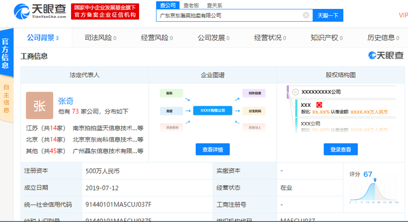Click the 天眼一下 search button
This screenshot has height=222, width=408.
pyautogui.click(x=328, y=15)
